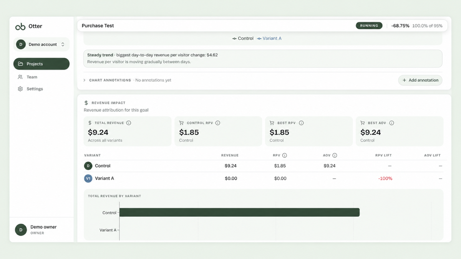Click the Demo owner avatar
461x259 pixels.
pyautogui.click(x=21, y=230)
